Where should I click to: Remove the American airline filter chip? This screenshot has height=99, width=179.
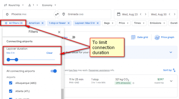42,23
